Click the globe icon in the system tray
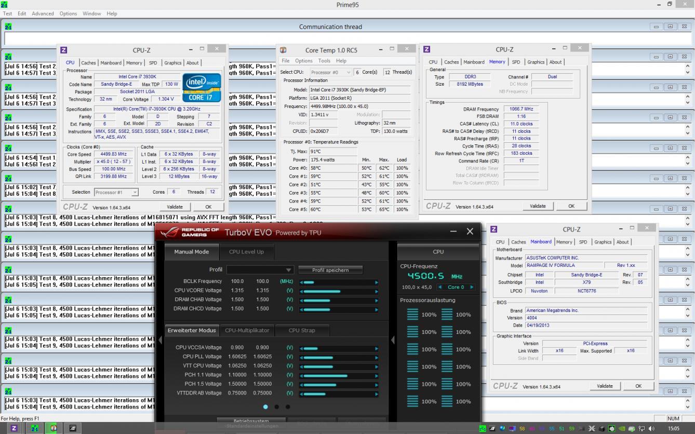This screenshot has width=695, height=434. tap(502, 429)
